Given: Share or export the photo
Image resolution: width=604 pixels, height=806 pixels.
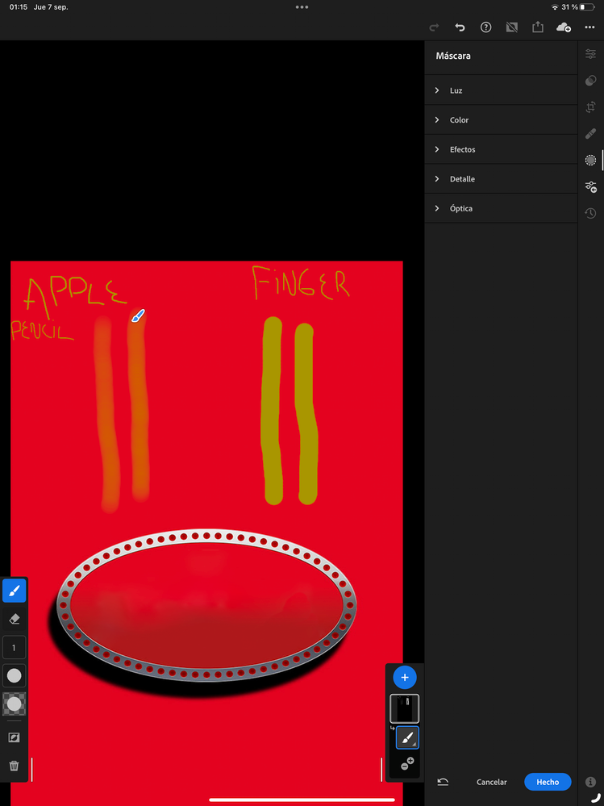Looking at the screenshot, I should point(538,27).
